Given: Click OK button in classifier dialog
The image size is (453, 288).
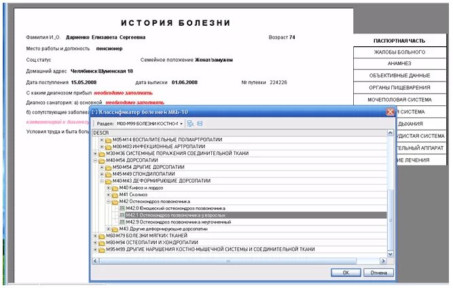Looking at the screenshot, I should point(346,272).
